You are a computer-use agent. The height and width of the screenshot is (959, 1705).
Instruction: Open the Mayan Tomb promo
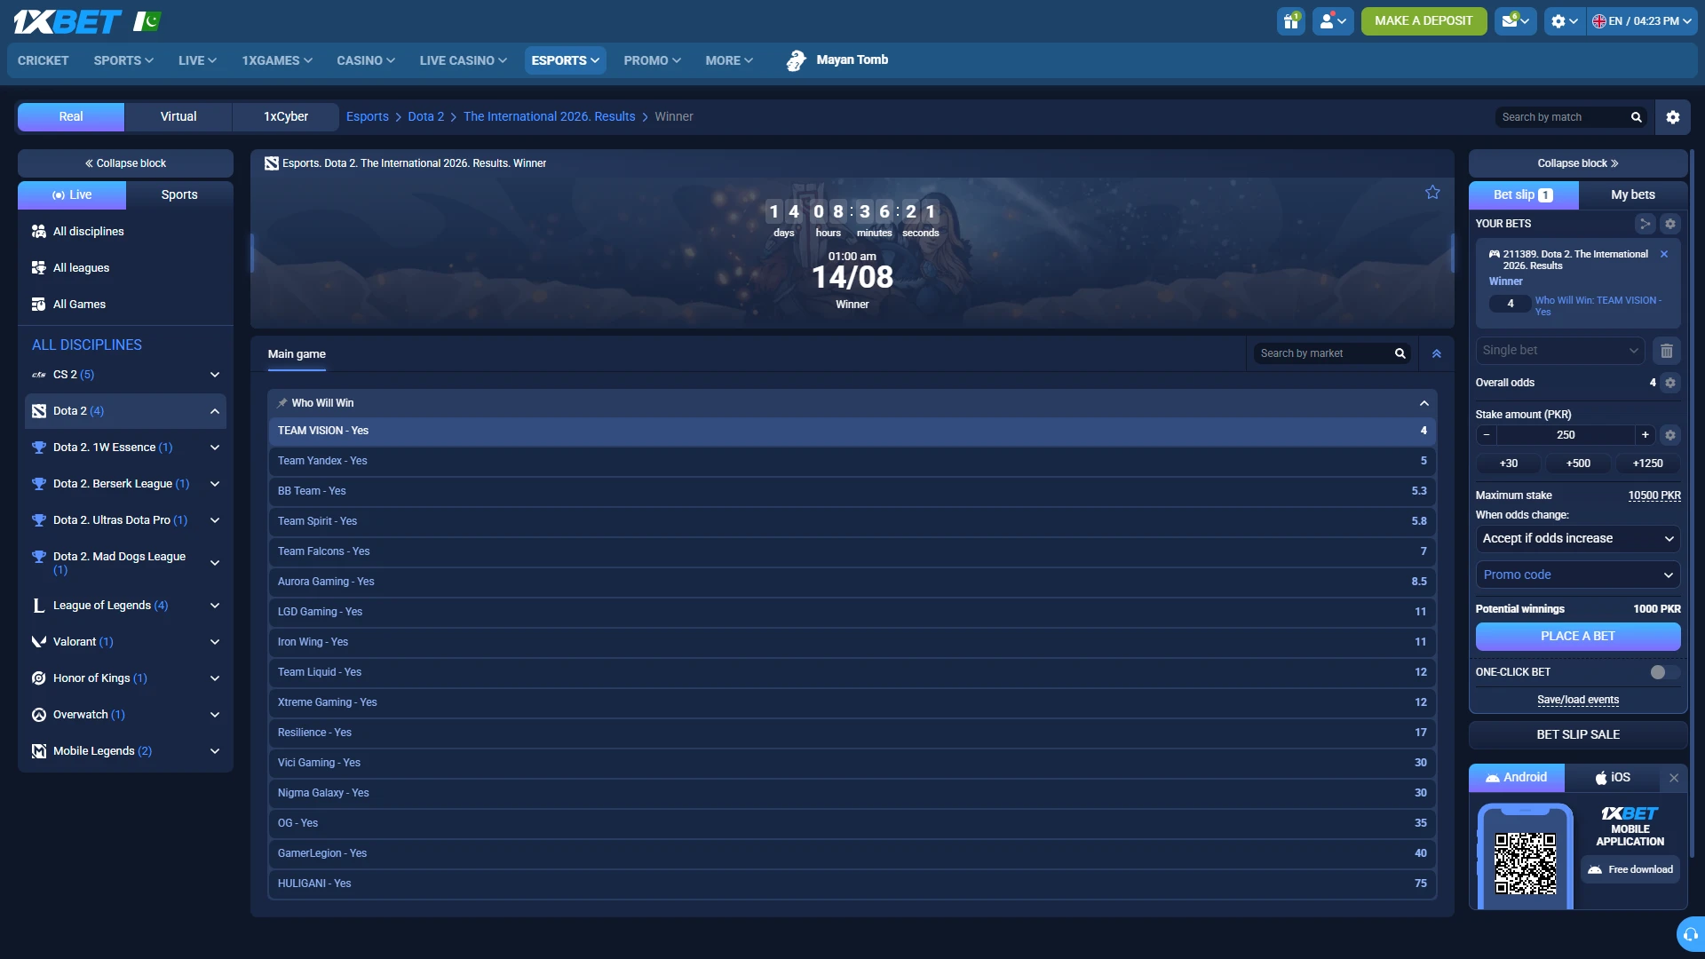click(x=837, y=60)
